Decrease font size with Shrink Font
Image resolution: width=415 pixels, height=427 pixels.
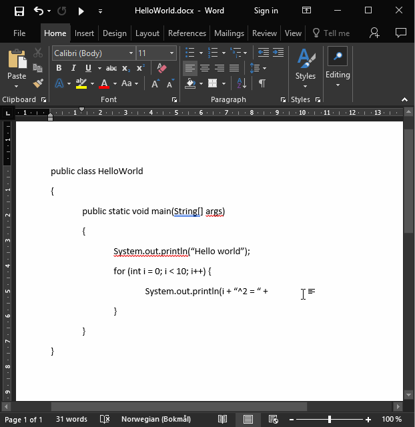pos(170,83)
